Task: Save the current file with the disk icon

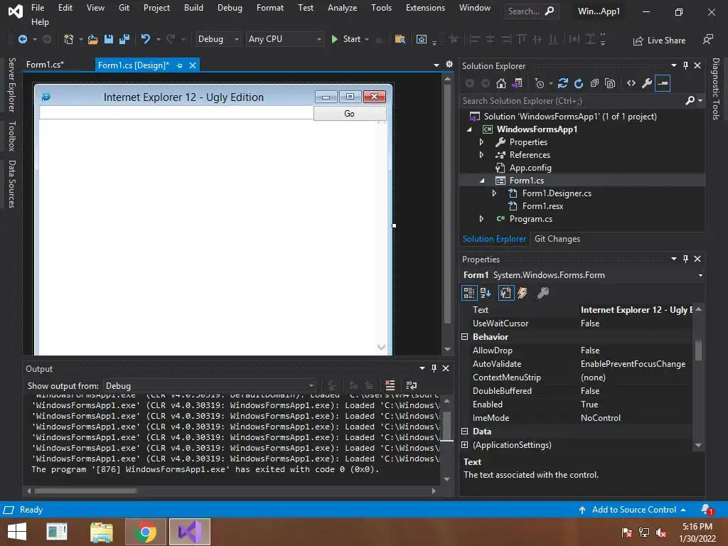Action: point(109,40)
